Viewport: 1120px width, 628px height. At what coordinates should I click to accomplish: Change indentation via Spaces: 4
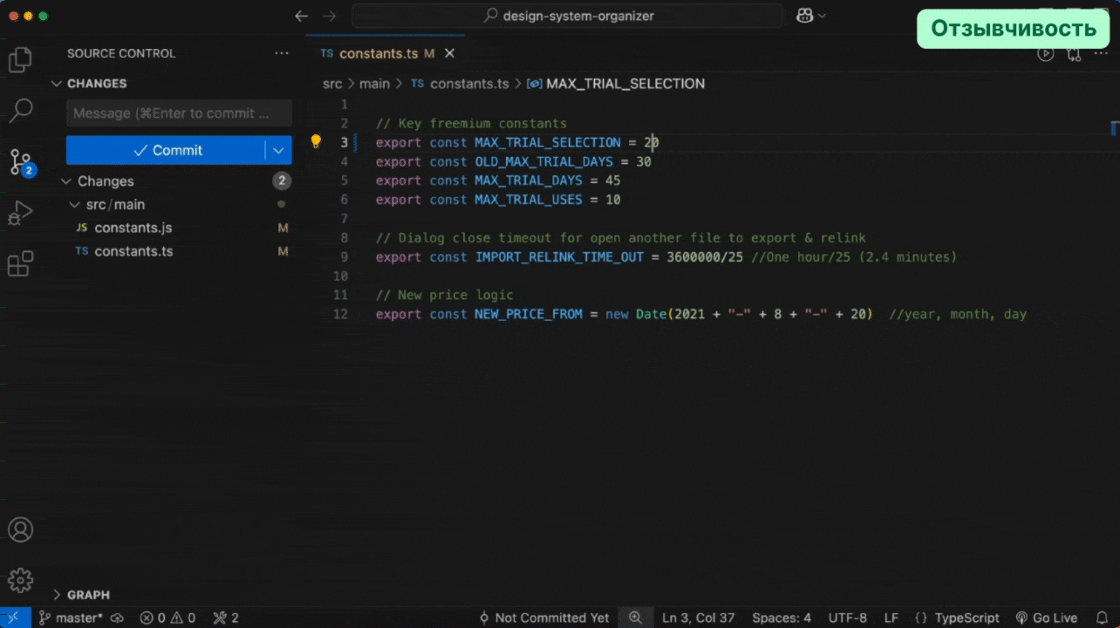coord(782,618)
